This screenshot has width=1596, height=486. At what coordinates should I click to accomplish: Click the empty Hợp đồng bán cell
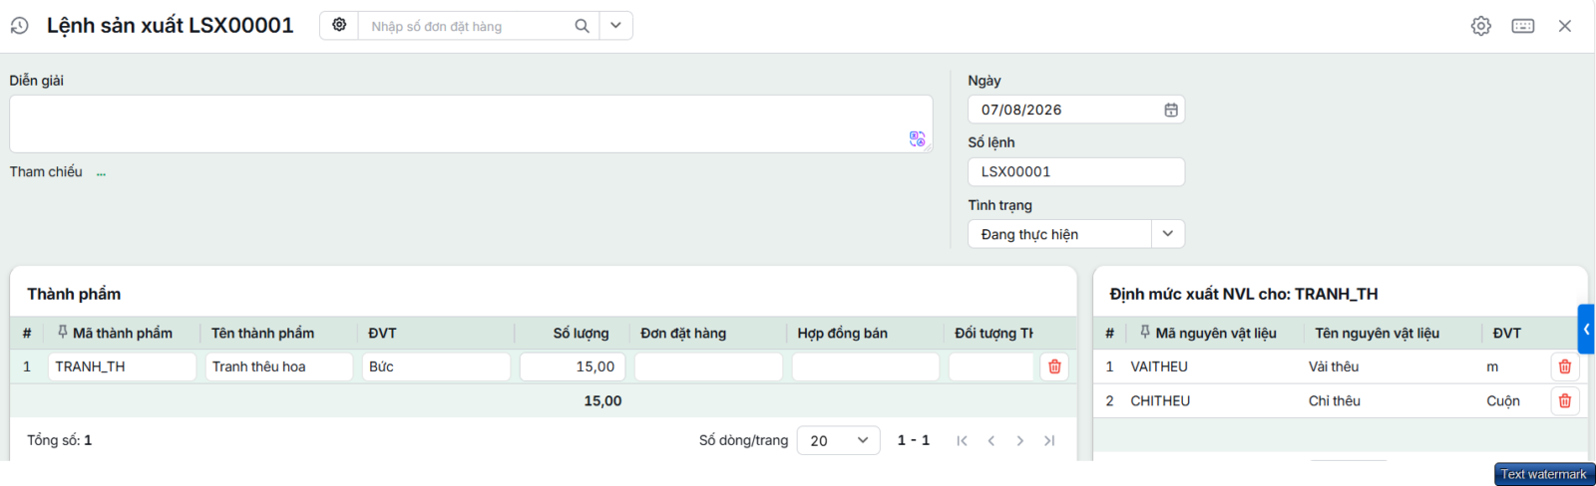pyautogui.click(x=866, y=366)
